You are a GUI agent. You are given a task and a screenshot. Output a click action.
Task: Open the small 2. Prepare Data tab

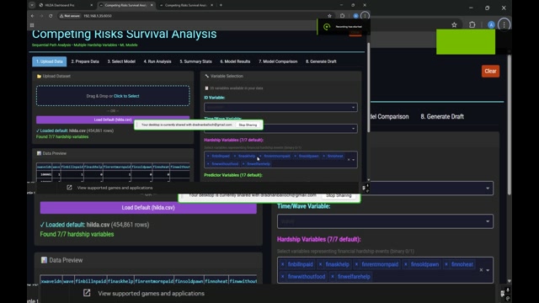(85, 61)
